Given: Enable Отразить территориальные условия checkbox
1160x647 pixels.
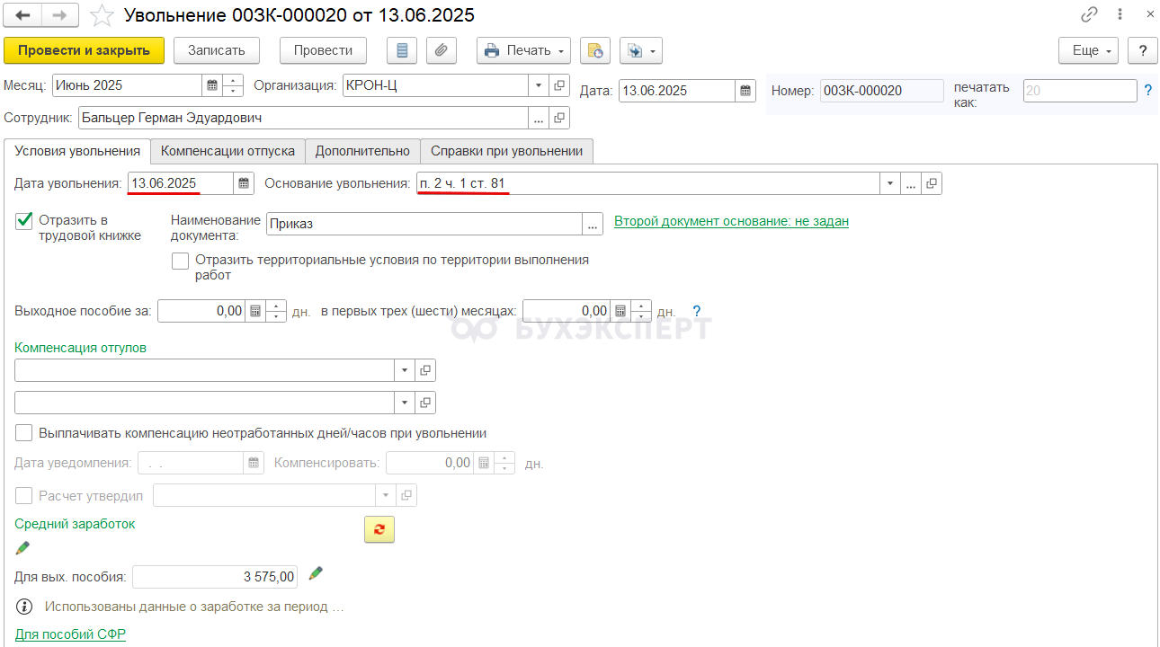Looking at the screenshot, I should tap(181, 261).
